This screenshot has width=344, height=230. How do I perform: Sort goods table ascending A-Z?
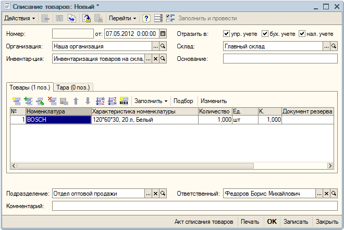point(100,101)
